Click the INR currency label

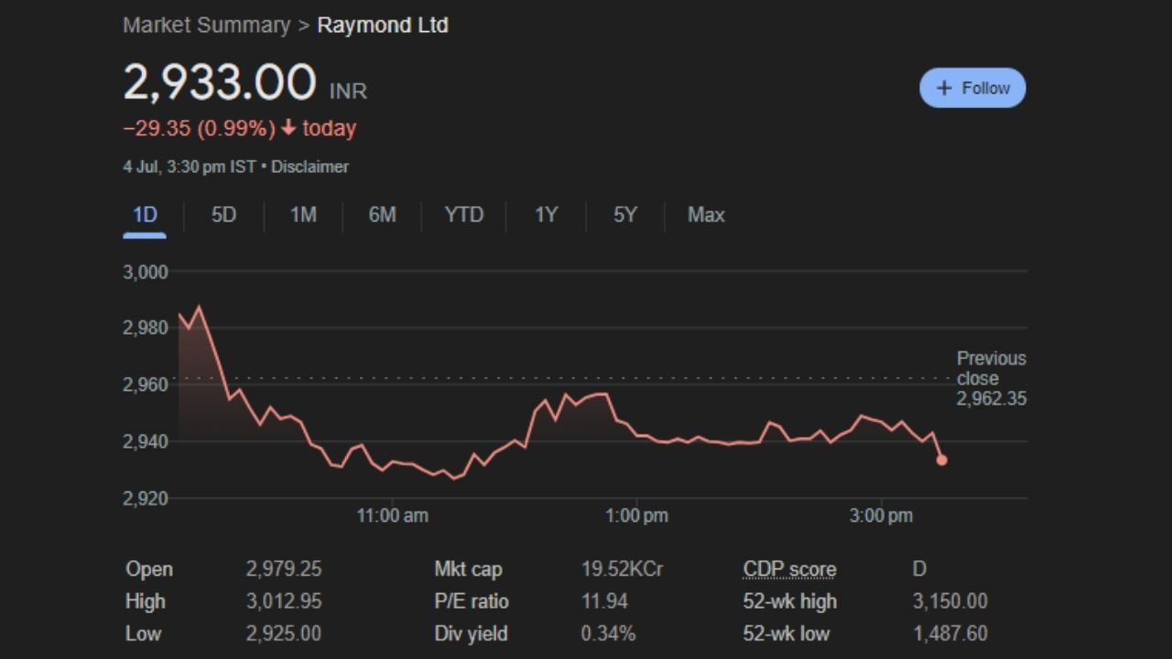[348, 92]
